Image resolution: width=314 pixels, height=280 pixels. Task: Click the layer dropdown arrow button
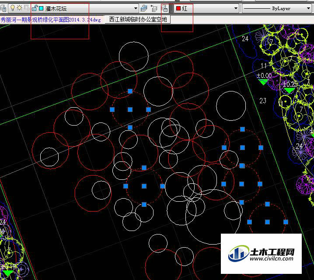pos(136,8)
